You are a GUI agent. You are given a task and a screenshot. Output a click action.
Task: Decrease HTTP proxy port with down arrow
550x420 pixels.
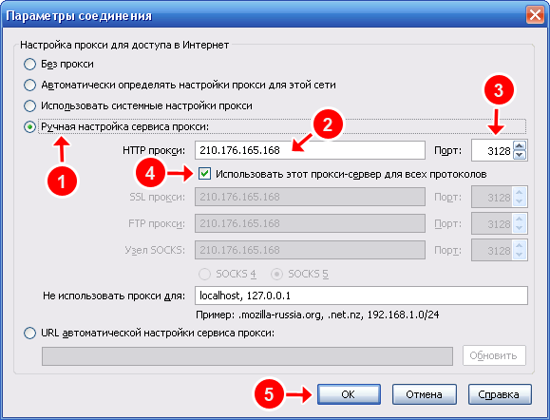tap(520, 155)
